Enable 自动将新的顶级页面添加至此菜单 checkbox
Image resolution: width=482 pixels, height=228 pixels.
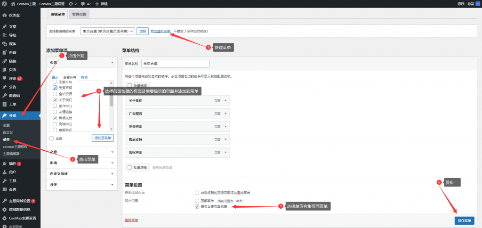(197, 193)
